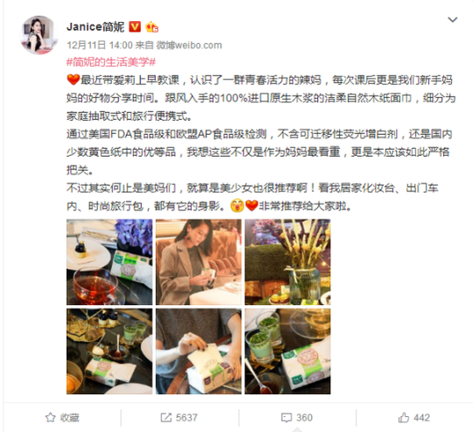Open the 微博weibo.com source link
This screenshot has width=473, height=432.
pos(189,46)
